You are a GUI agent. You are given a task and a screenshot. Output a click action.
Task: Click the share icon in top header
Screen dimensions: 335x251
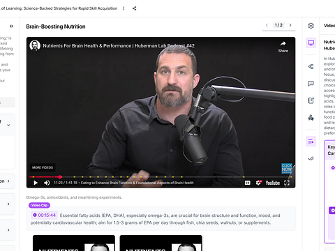[x=134, y=8]
